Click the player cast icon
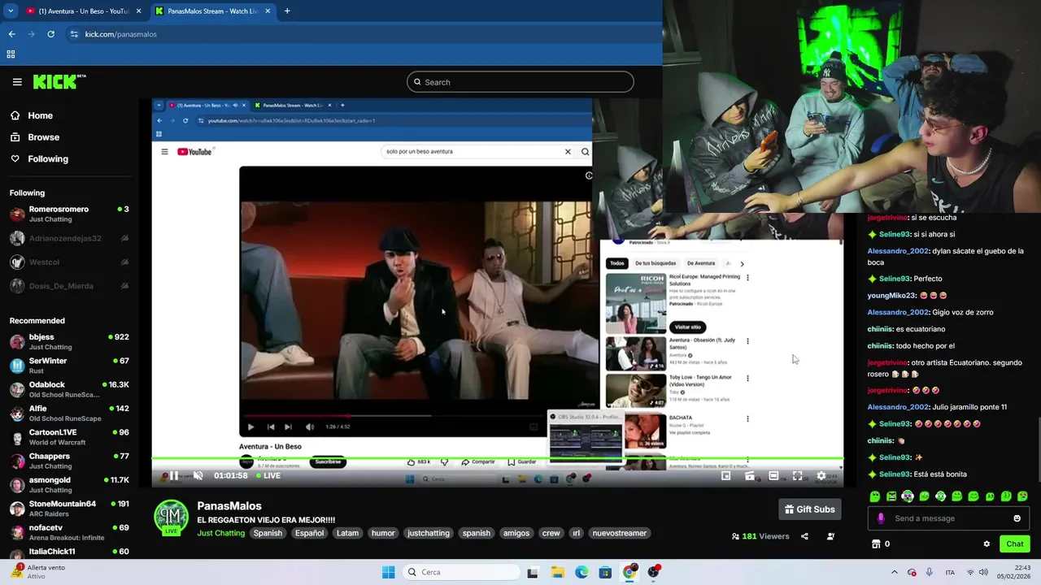The width and height of the screenshot is (1041, 585). [750, 476]
